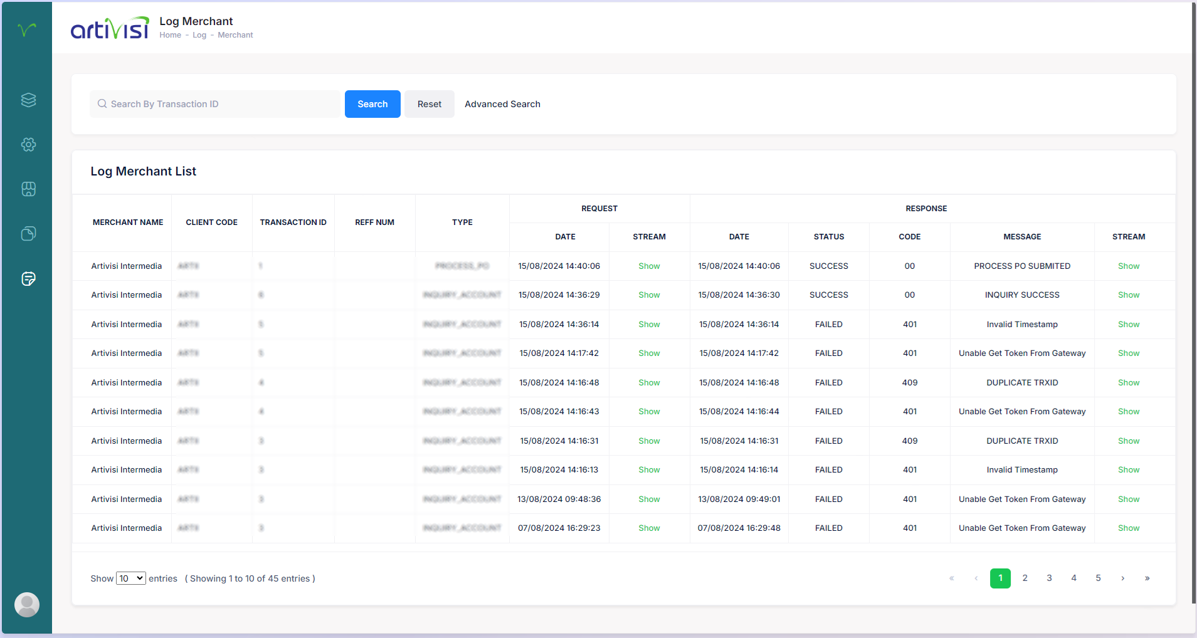This screenshot has height=638, width=1197.
Task: Open the entries-per-page dropdown
Action: [130, 578]
